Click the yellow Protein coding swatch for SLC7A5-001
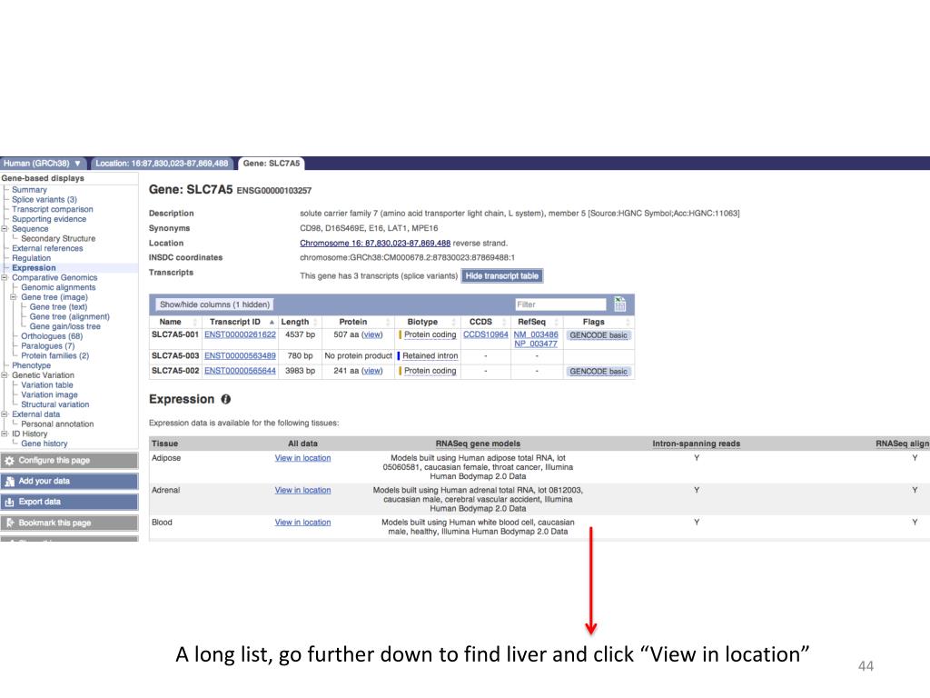Screen dimensions: 930x698 click(x=401, y=335)
